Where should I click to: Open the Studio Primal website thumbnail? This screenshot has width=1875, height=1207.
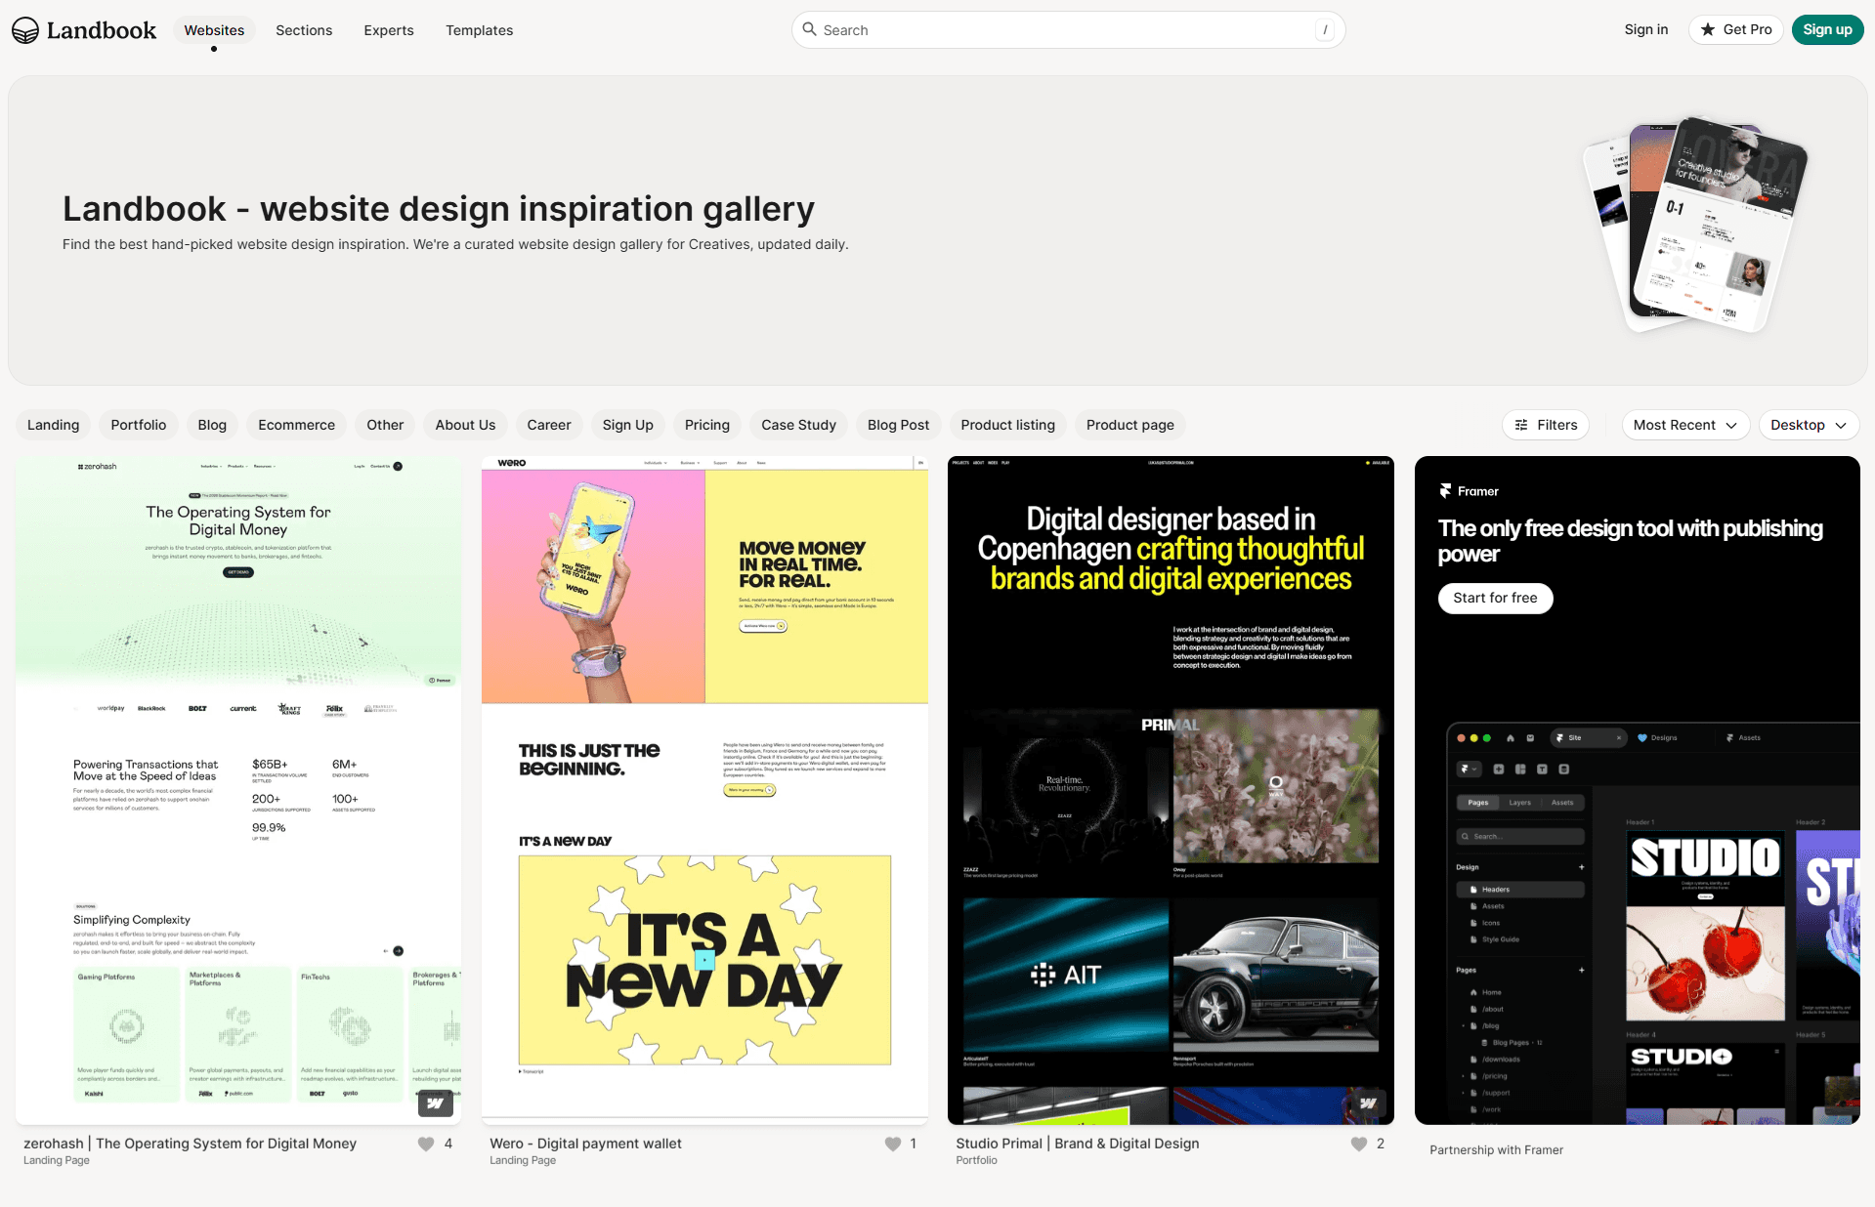click(x=1171, y=790)
